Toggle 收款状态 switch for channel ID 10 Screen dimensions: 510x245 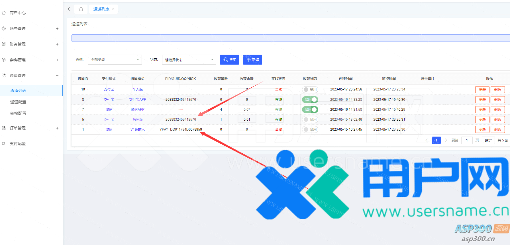[310, 90]
